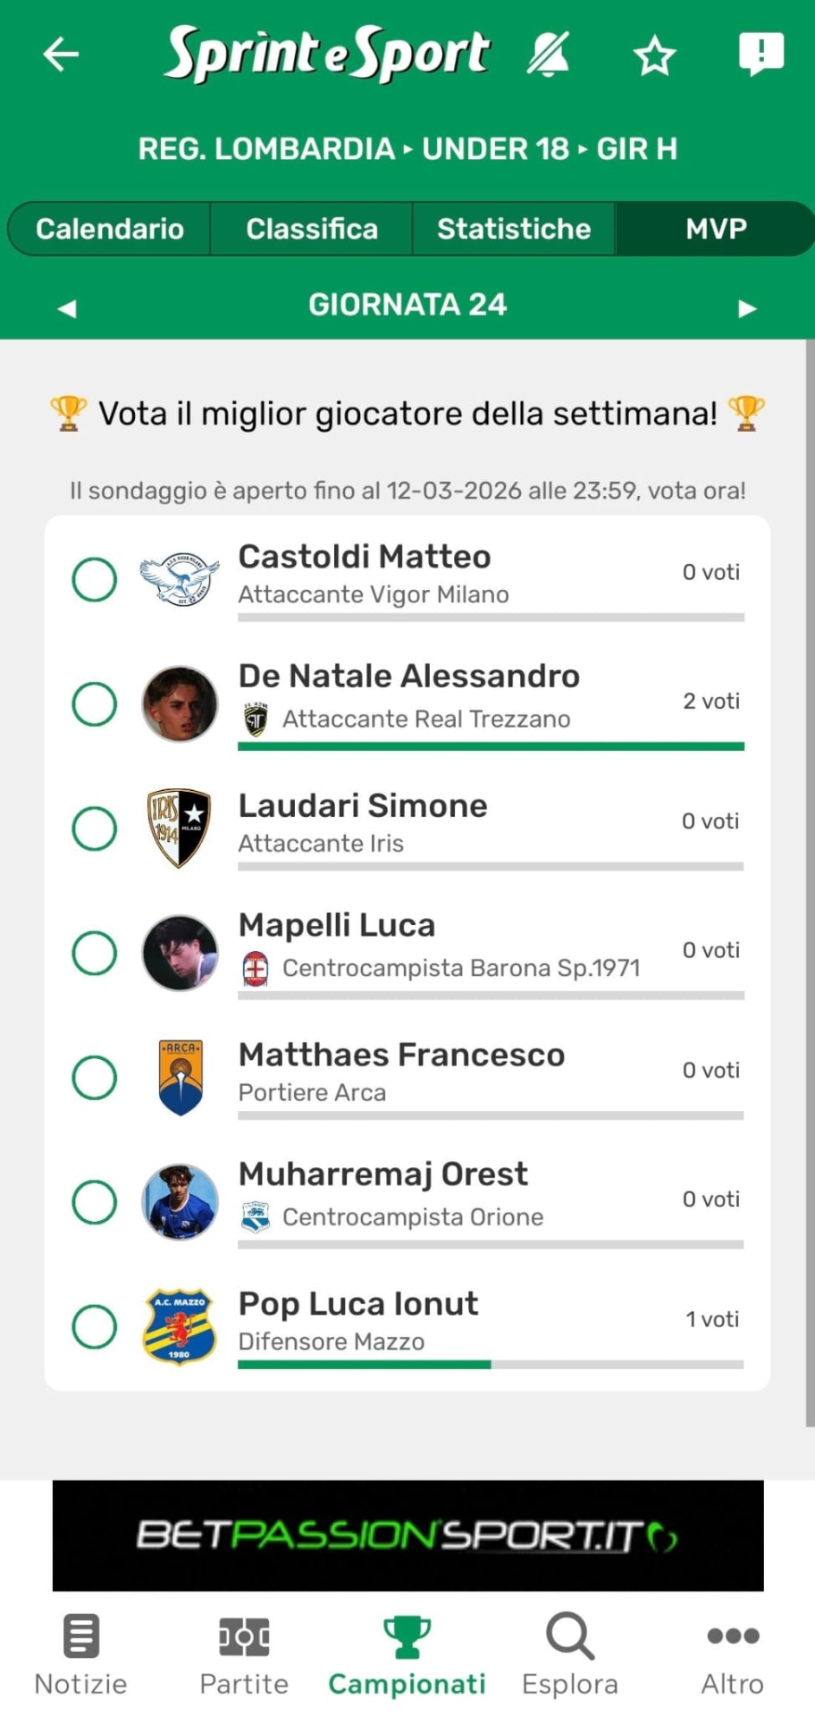
Task: Open the report feedback icon
Action: [x=760, y=54]
